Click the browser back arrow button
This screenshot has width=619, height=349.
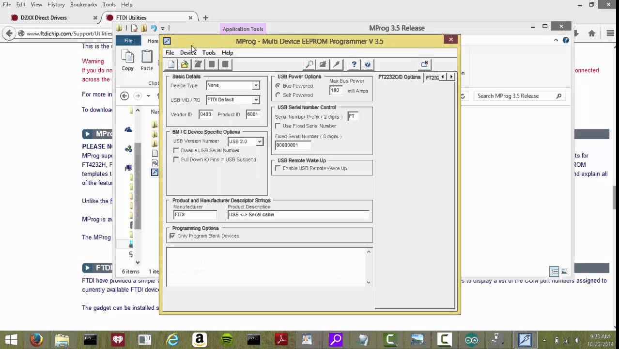(x=9, y=33)
